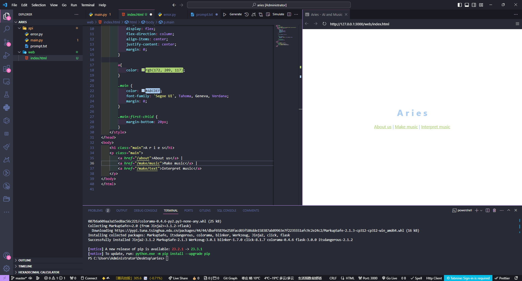Click the master branch indicator
This screenshot has width=522, height=281.
coord(19,278)
